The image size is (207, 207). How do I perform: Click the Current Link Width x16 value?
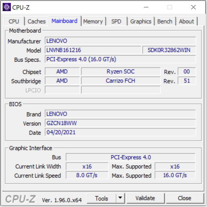click(x=87, y=166)
